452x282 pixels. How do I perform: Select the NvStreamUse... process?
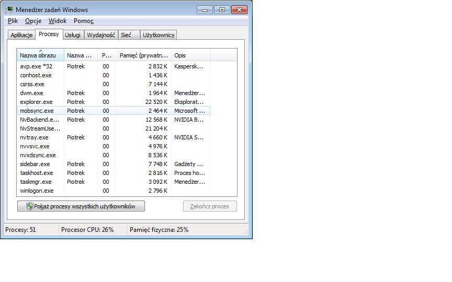(x=114, y=128)
